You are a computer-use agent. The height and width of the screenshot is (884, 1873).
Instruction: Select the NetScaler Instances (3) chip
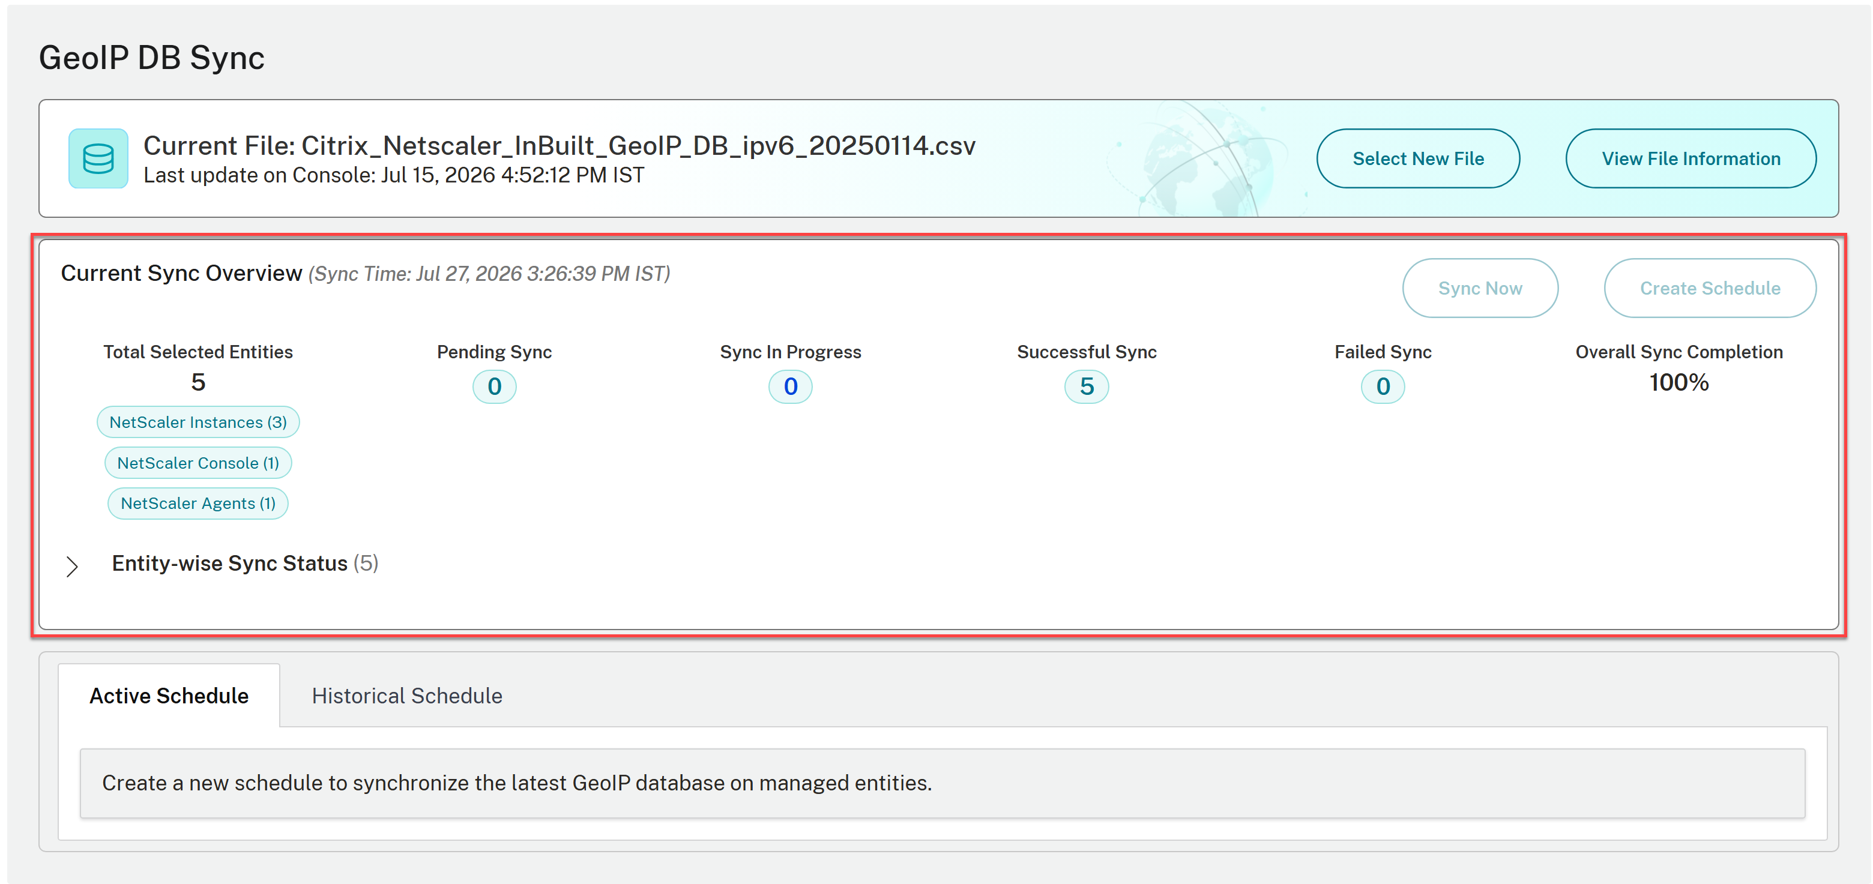pyautogui.click(x=198, y=422)
